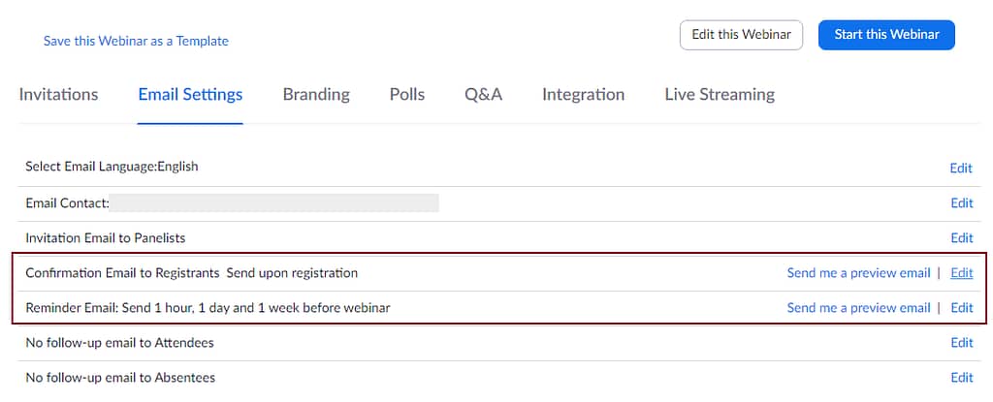Edit Confirmation Email to Registrants

(961, 273)
